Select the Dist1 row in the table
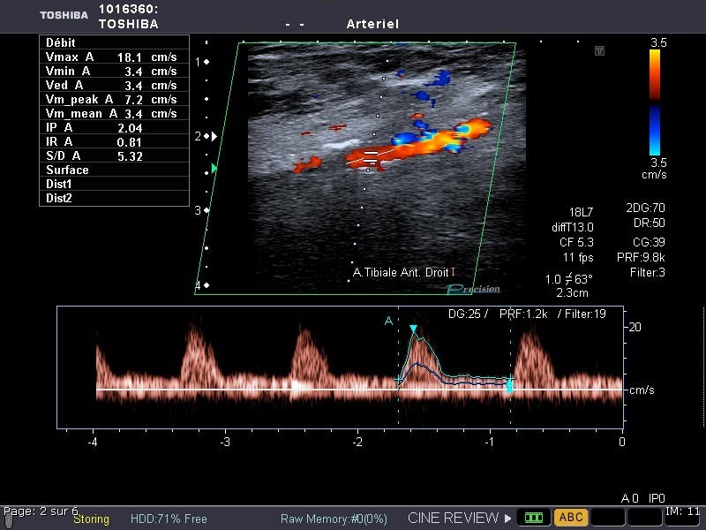The width and height of the screenshot is (706, 530). click(115, 184)
